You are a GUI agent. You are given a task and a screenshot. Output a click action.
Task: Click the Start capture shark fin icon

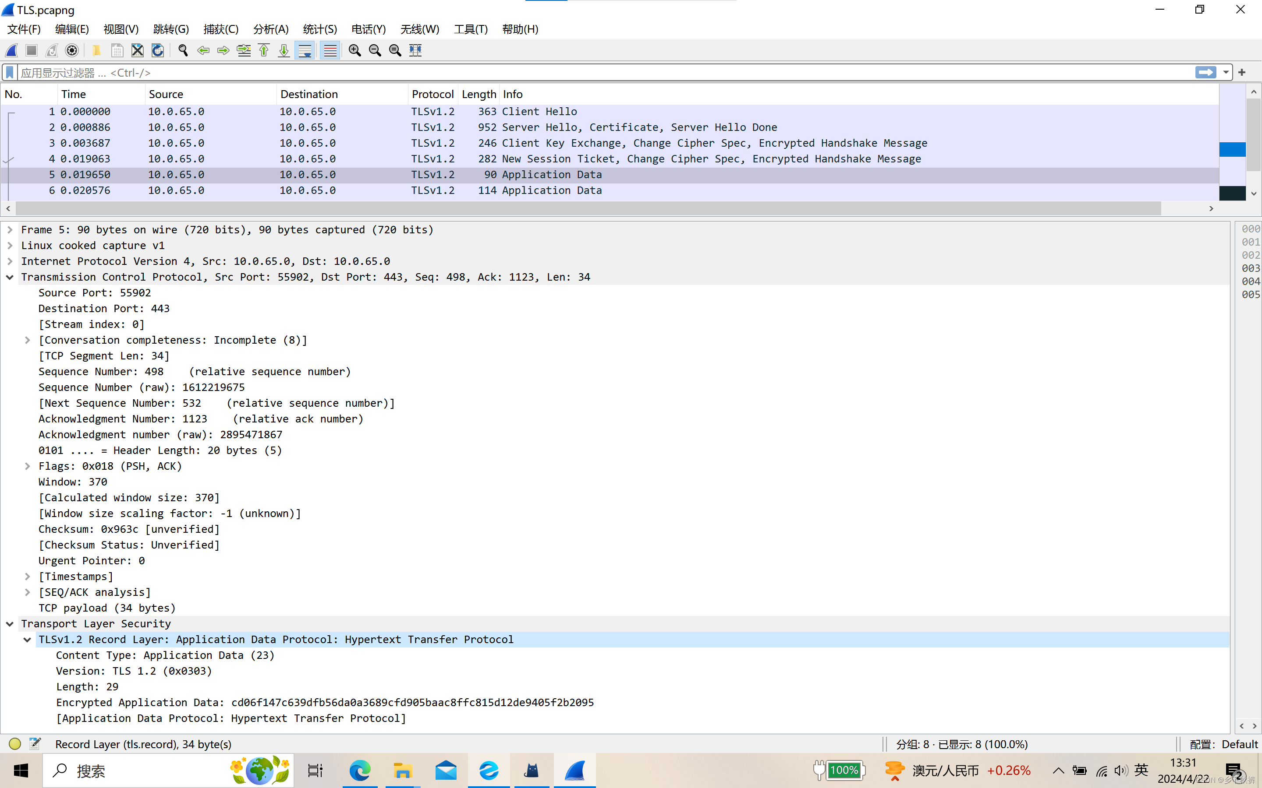coord(11,50)
